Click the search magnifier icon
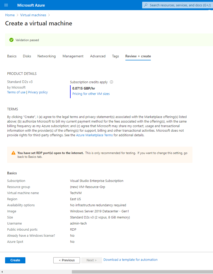 click(146, 5)
